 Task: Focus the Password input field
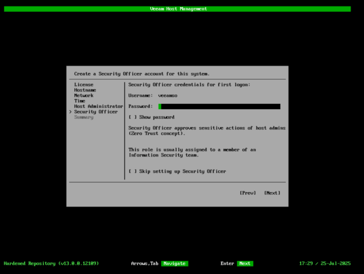point(219,107)
